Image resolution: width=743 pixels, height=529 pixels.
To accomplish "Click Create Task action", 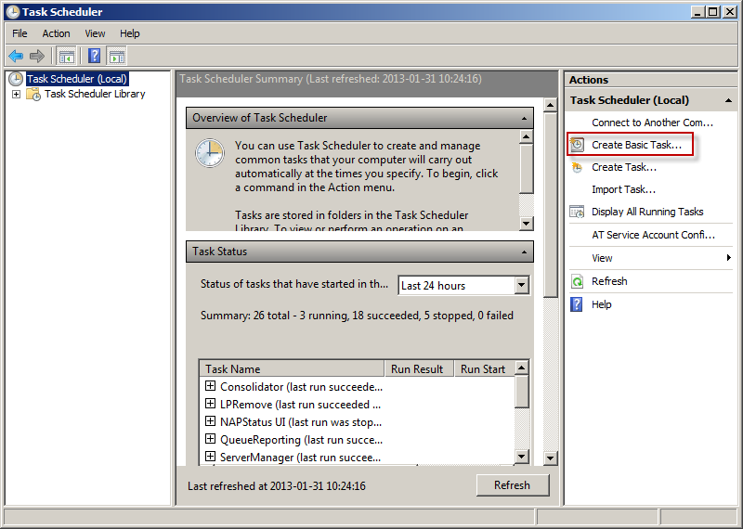I will tap(623, 167).
